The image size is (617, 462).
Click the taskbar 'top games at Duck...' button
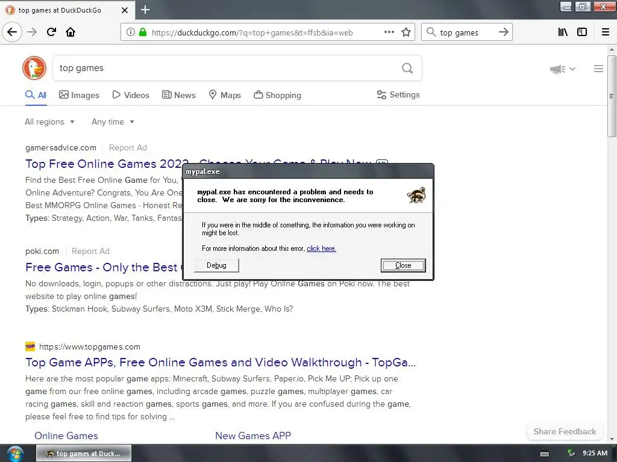click(x=84, y=454)
